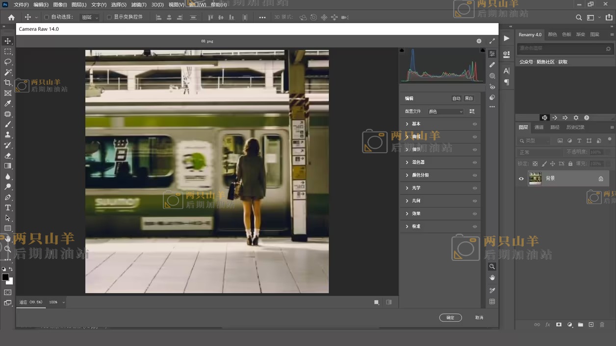Open Camera Raw settings gear
This screenshot has width=616, height=346.
coord(479,41)
